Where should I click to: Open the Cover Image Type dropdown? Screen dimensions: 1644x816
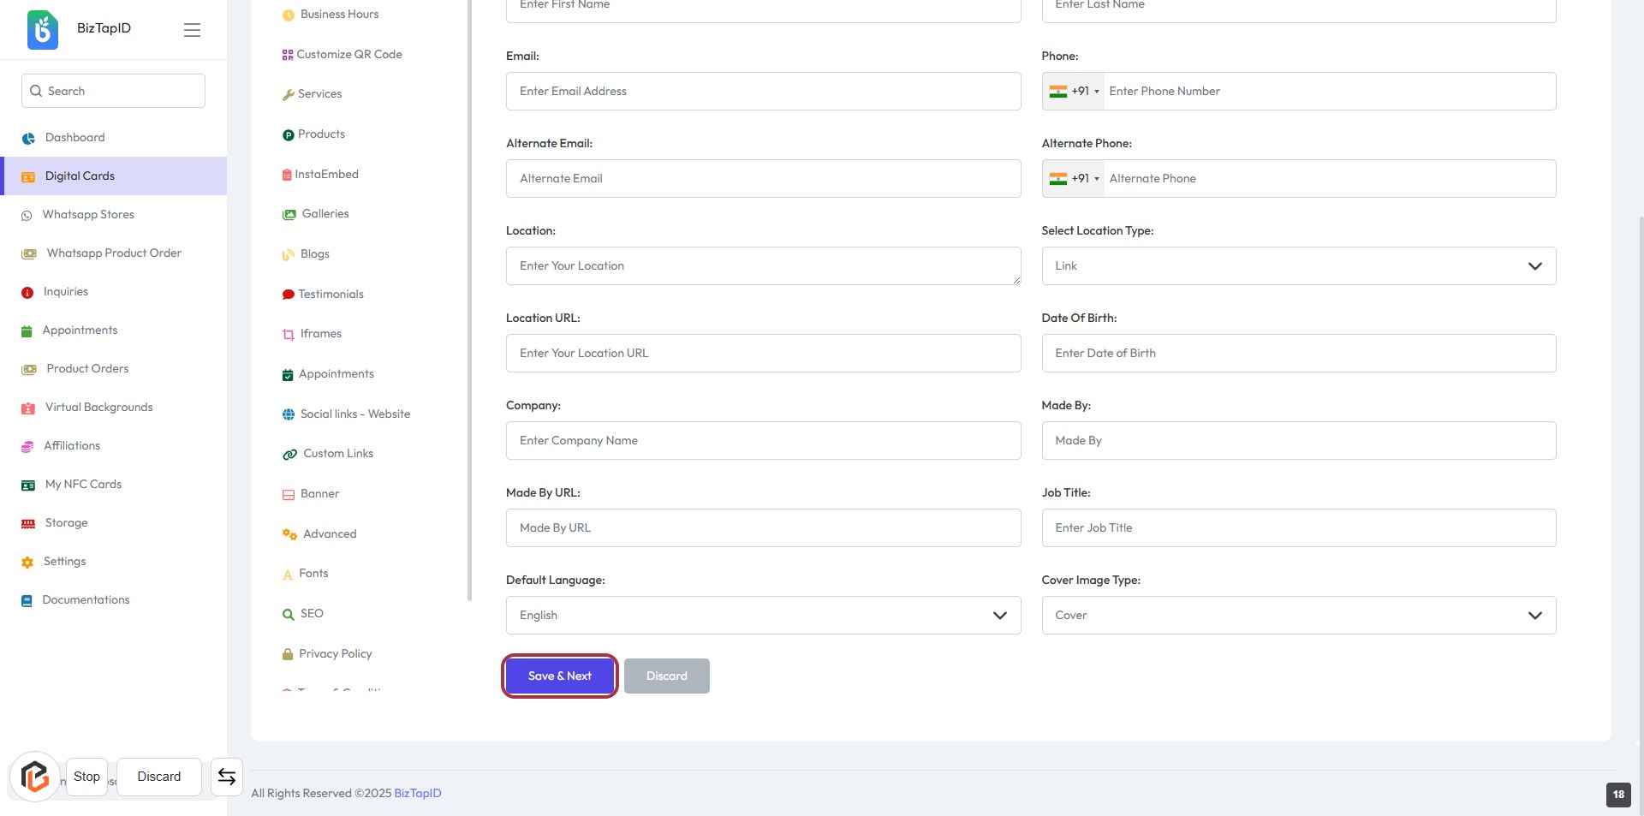[1298, 616]
